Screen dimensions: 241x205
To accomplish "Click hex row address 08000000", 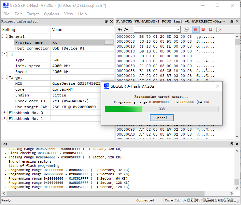I will click(x=126, y=37).
